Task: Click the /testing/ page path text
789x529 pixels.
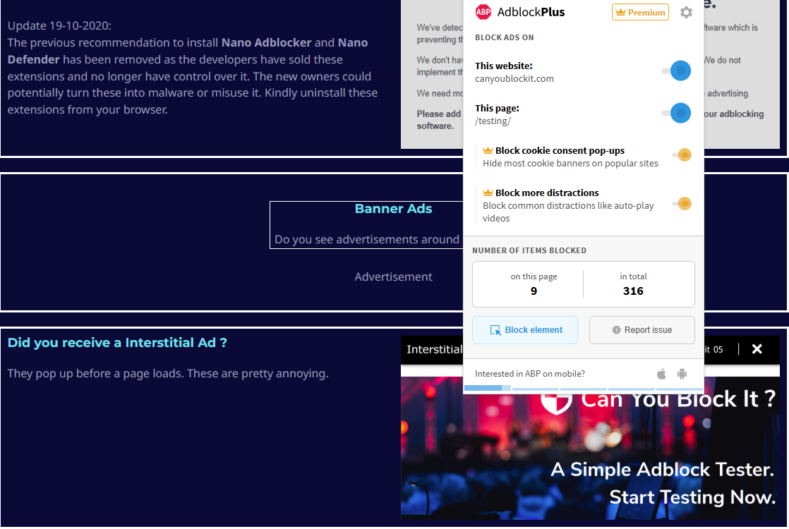Action: (x=493, y=121)
